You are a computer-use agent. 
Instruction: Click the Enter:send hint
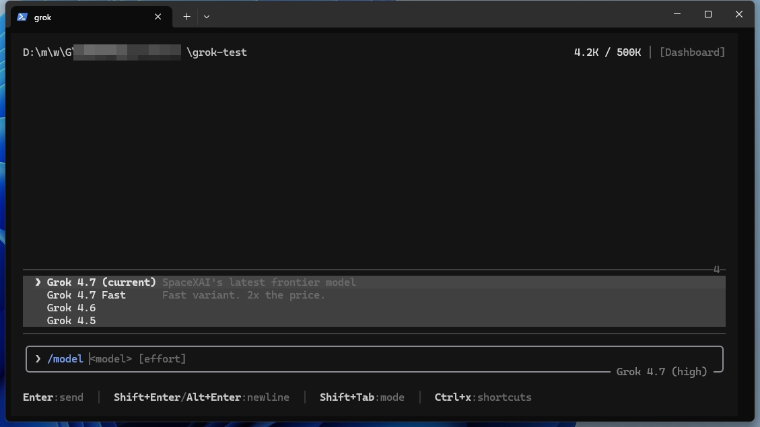tap(53, 397)
